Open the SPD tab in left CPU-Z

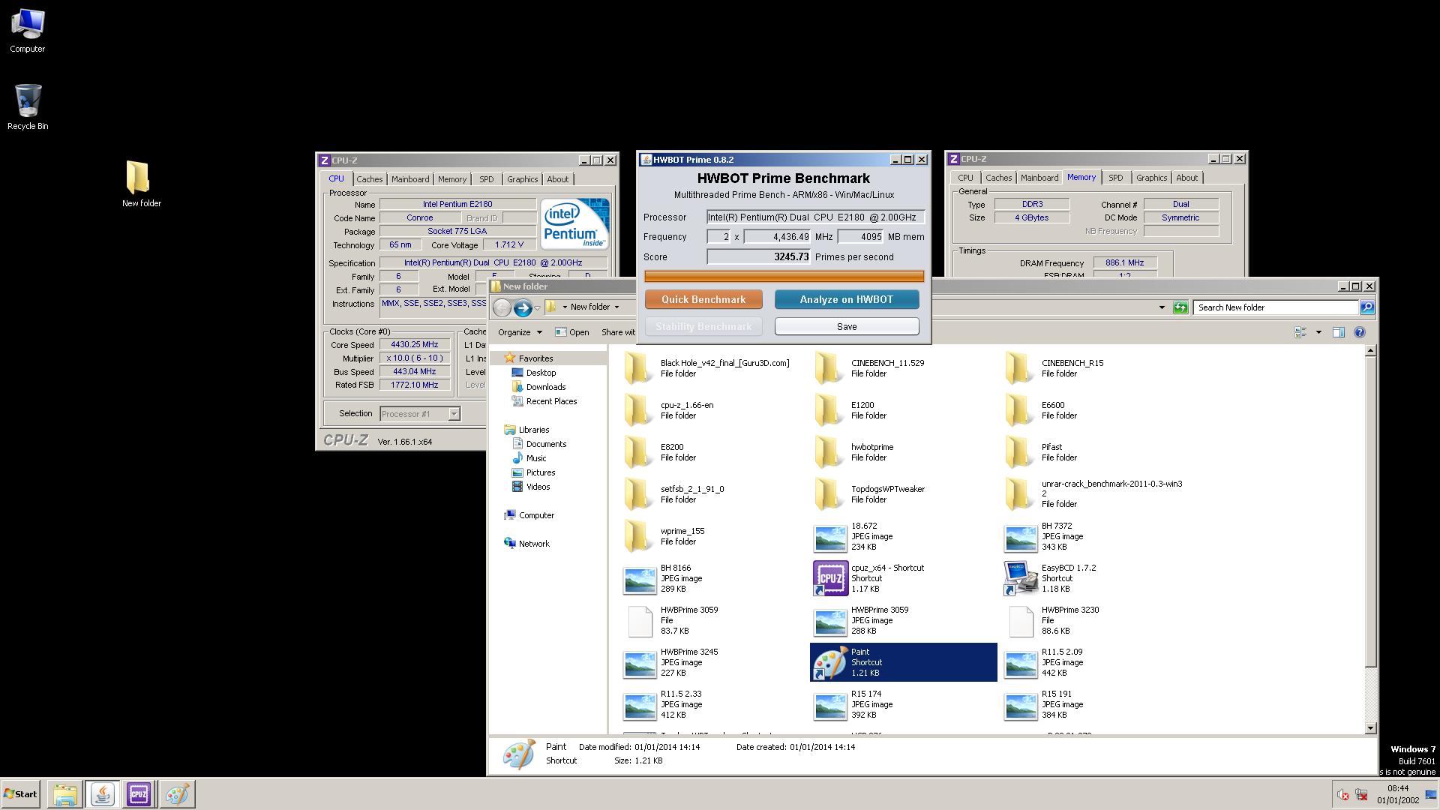point(487,179)
